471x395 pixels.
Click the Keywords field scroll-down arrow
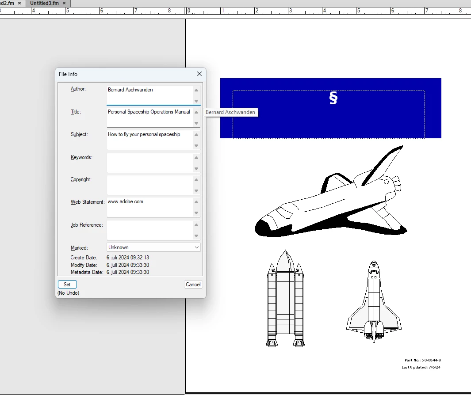pos(196,169)
